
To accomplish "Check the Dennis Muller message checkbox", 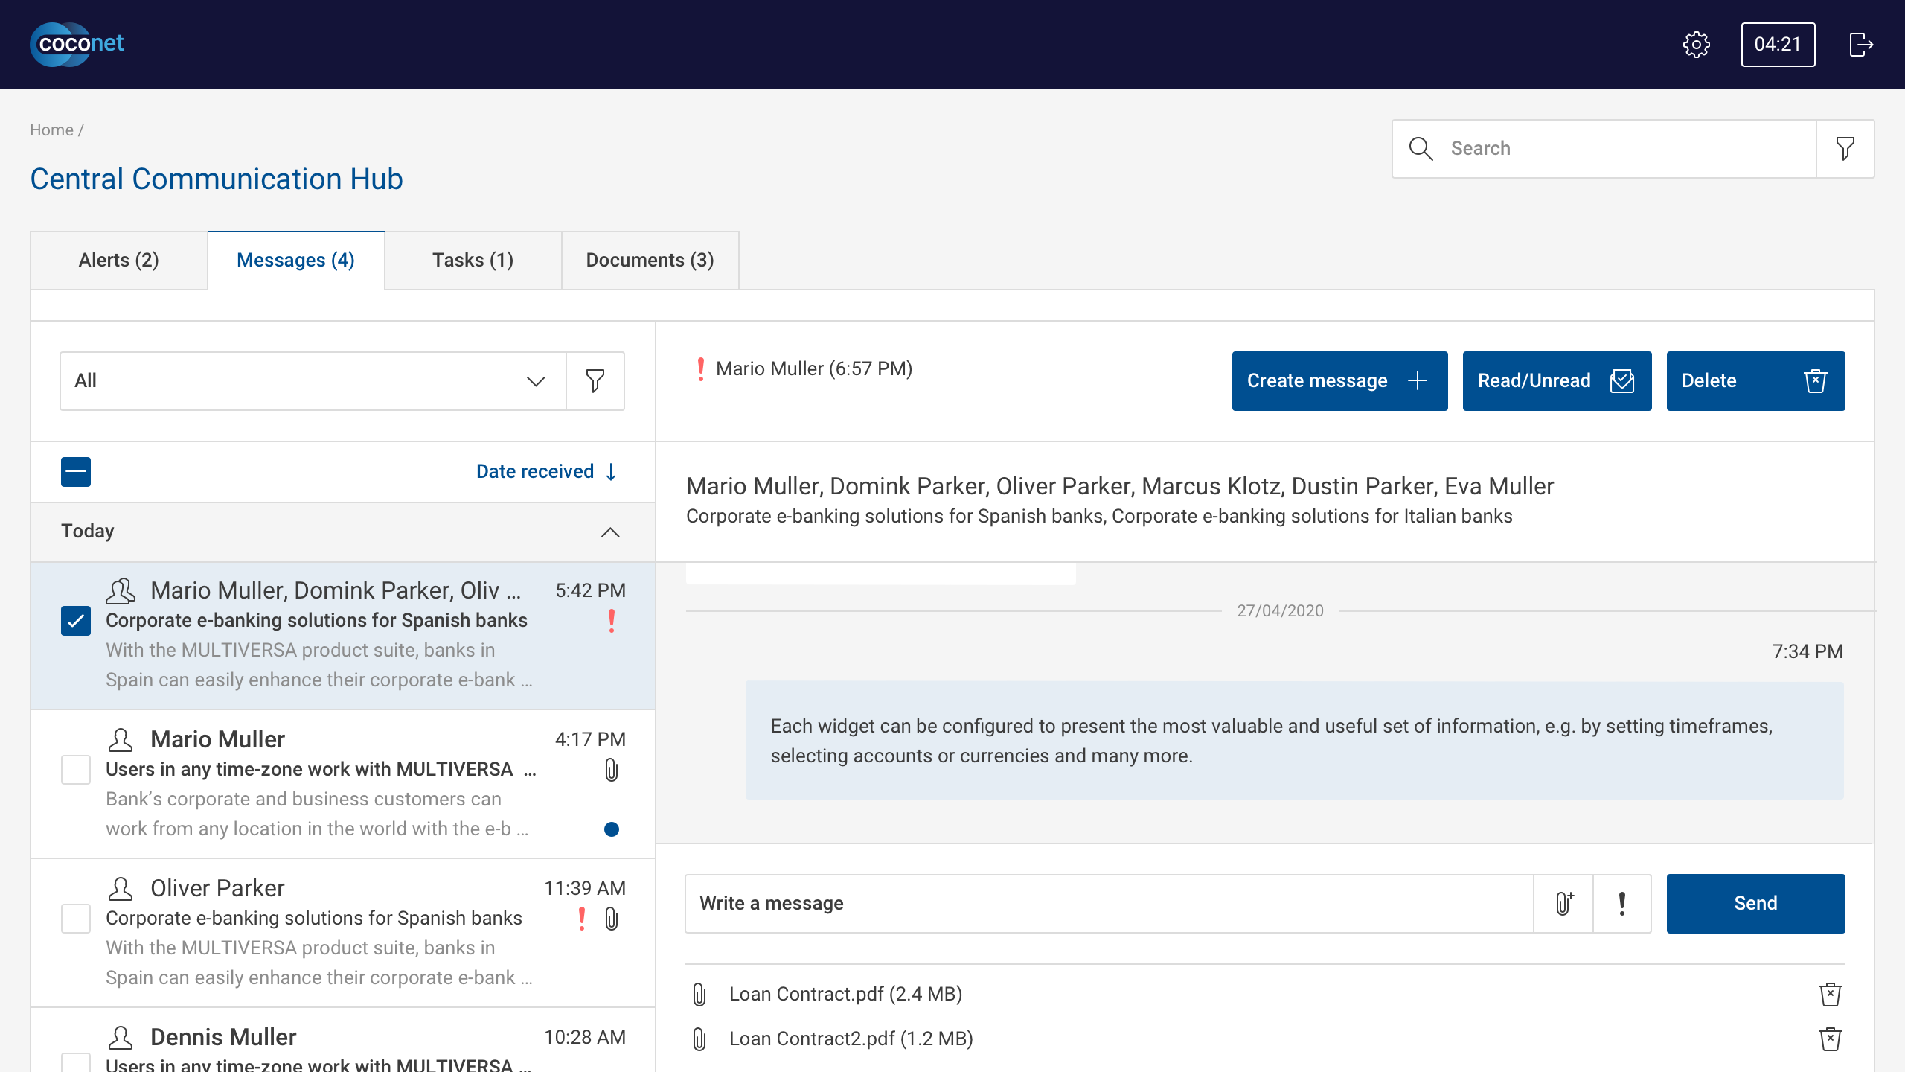I will tap(76, 1062).
